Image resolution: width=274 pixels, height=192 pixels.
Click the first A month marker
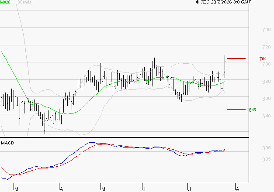tap(61, 189)
